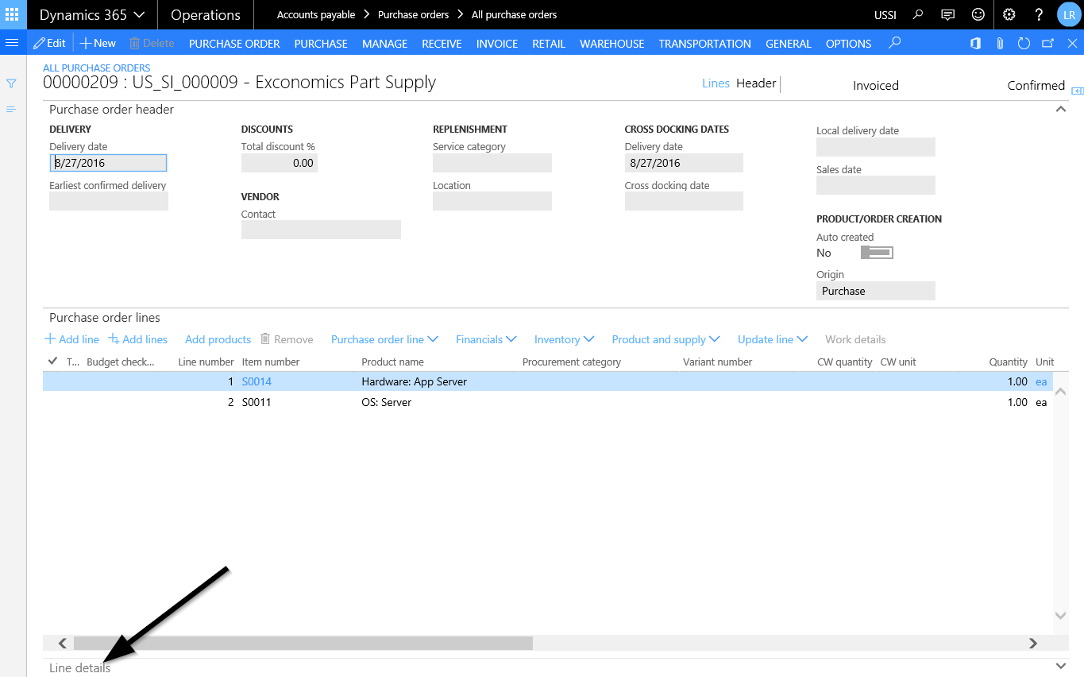Viewport: 1084px width, 677px height.
Task: Open the Dynamics 365 dropdown
Action: point(92,14)
